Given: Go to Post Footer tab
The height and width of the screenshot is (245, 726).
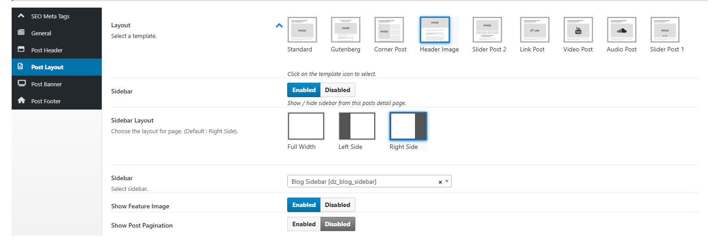Looking at the screenshot, I should 46,101.
